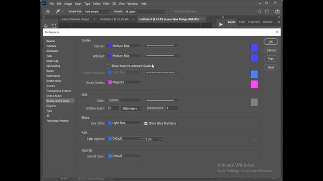Viewport: 323px width, 181px height.
Task: Enable Show Inactive Artboard Guides checkbox
Action: coord(109,66)
